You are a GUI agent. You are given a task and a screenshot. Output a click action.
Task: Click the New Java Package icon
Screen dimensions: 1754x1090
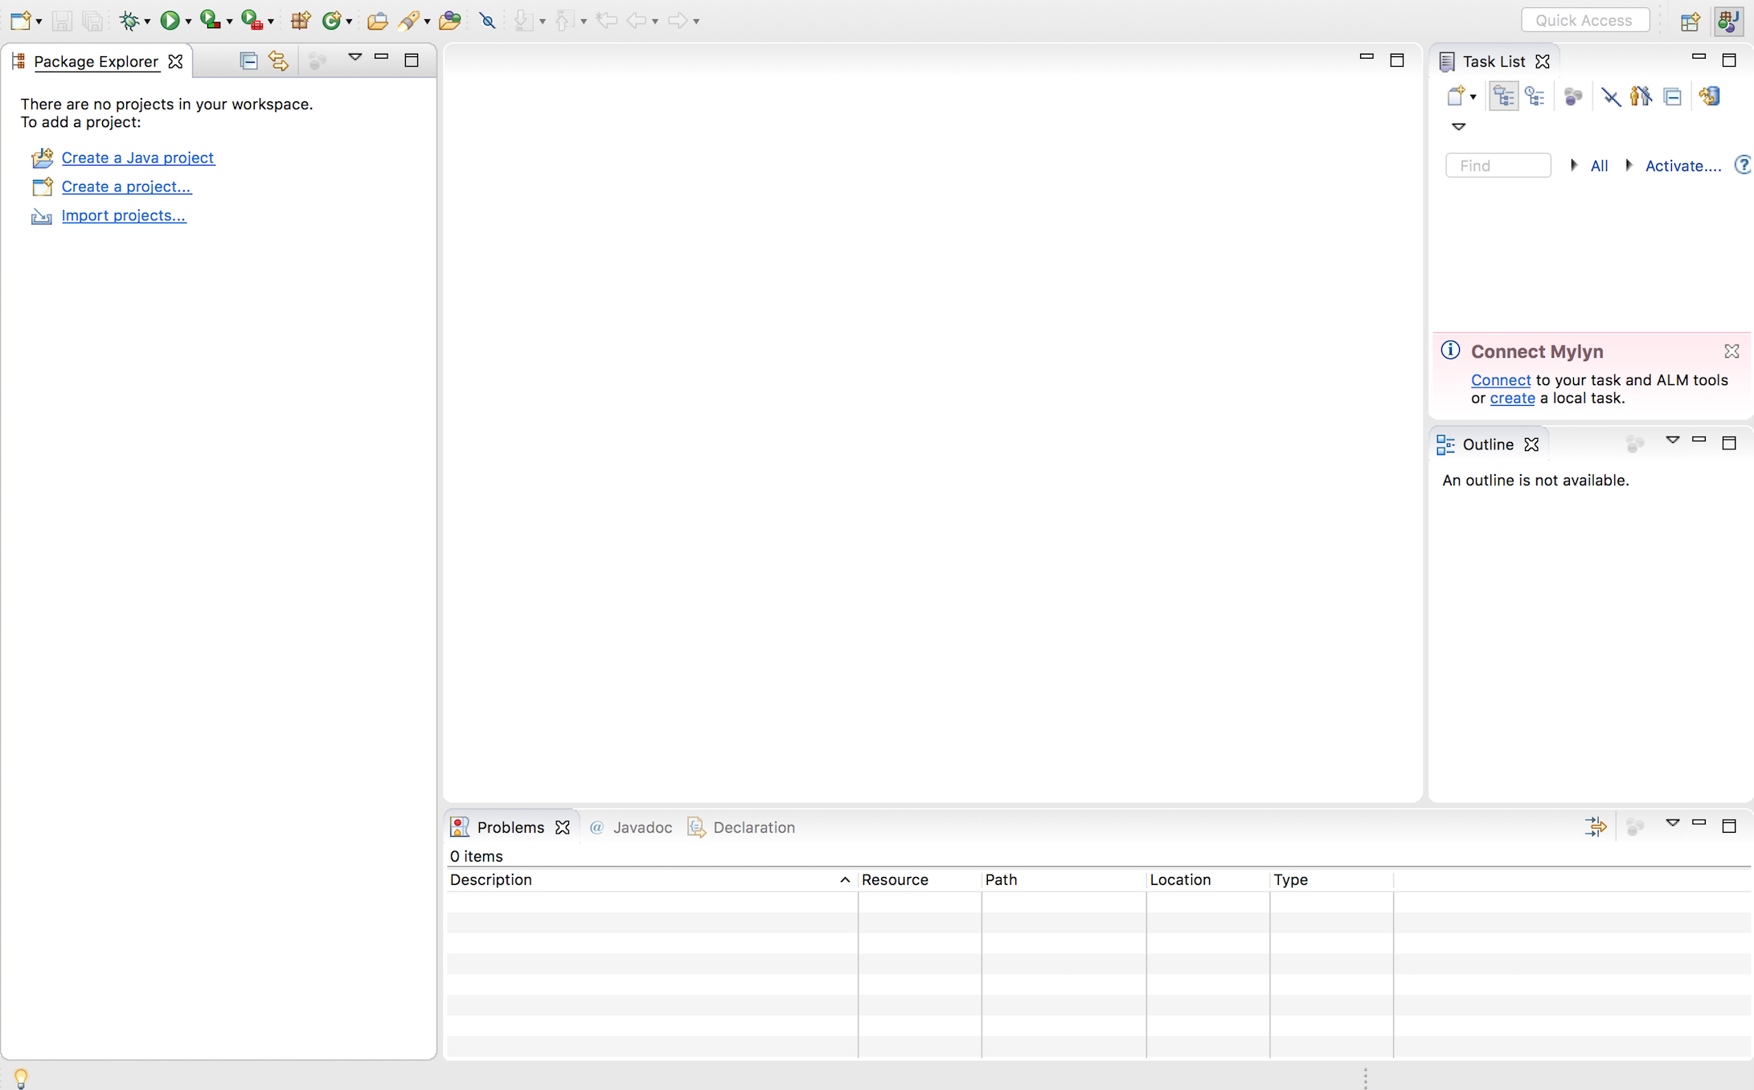tap(301, 20)
